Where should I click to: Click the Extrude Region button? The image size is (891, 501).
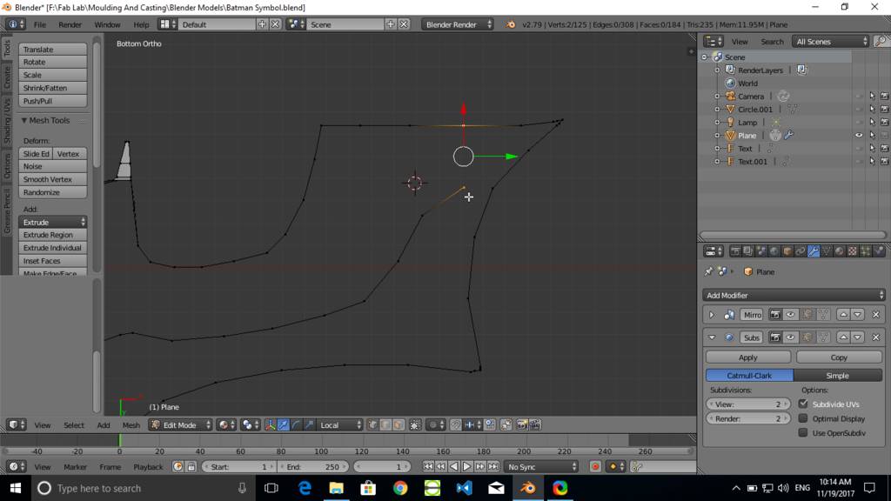[53, 235]
